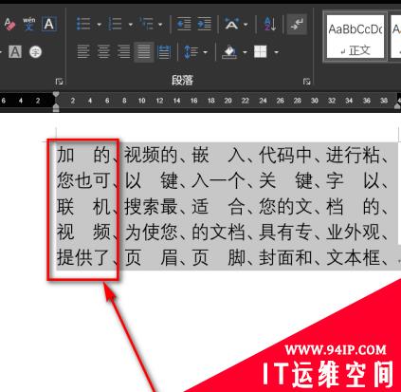Image resolution: width=401 pixels, height=392 pixels.
Task: Click the text "的文档" in fourth line
Action: (218, 232)
